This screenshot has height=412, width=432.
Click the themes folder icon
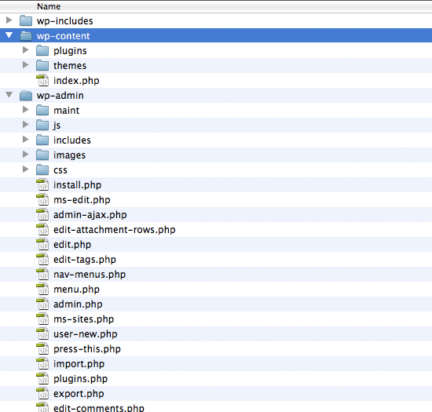(x=42, y=65)
